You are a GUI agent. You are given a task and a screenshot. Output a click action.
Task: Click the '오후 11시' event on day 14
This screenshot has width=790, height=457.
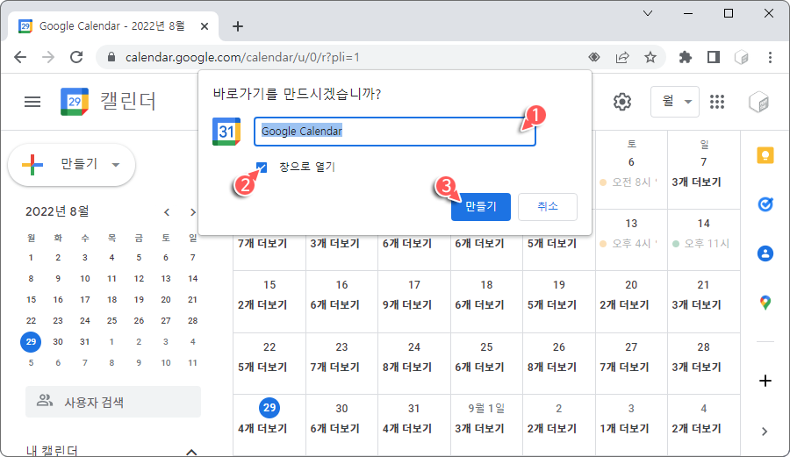(700, 244)
